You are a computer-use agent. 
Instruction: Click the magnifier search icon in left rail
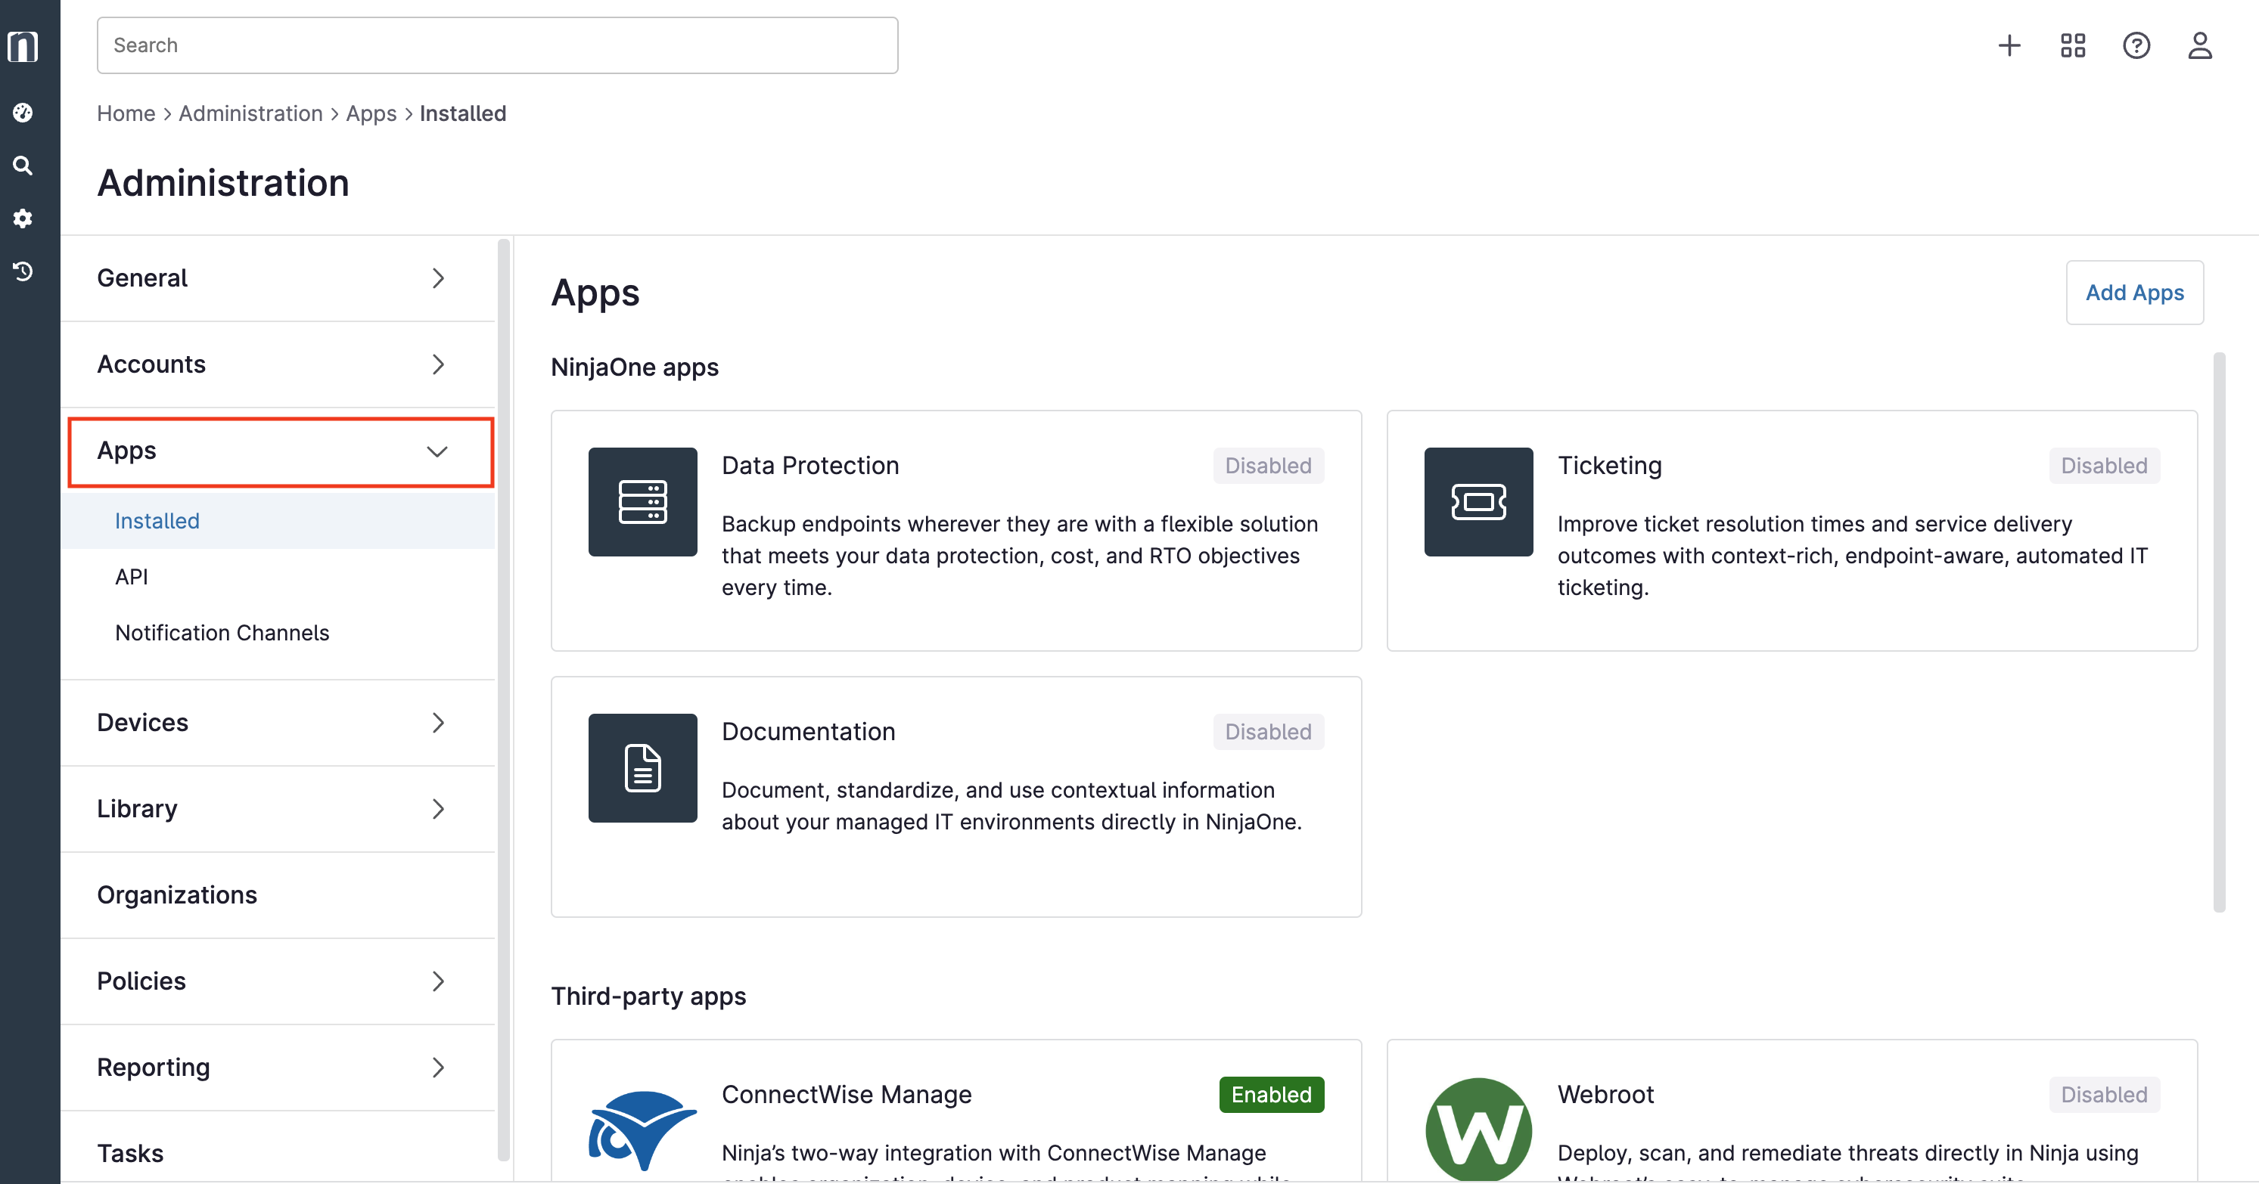point(23,166)
